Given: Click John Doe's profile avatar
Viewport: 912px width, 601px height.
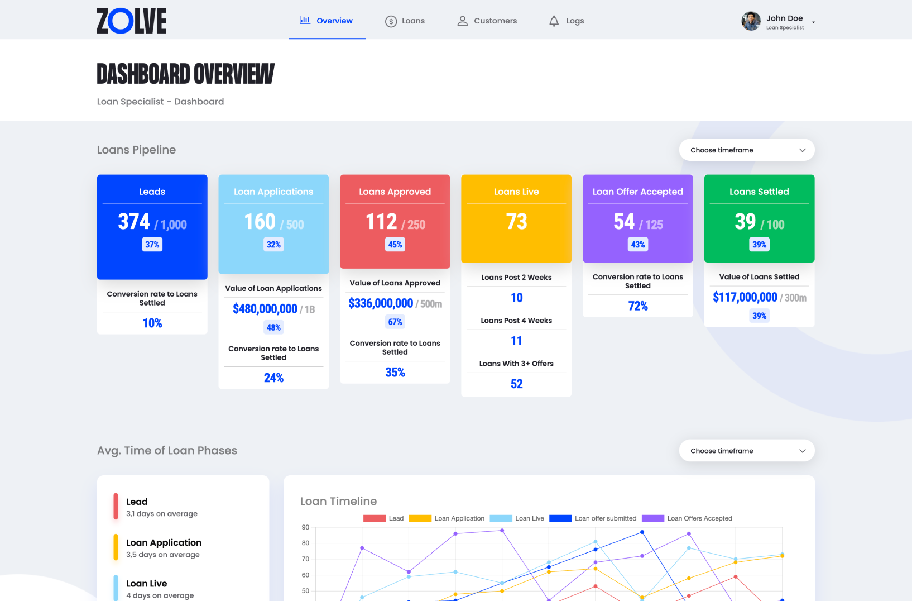Looking at the screenshot, I should [751, 21].
